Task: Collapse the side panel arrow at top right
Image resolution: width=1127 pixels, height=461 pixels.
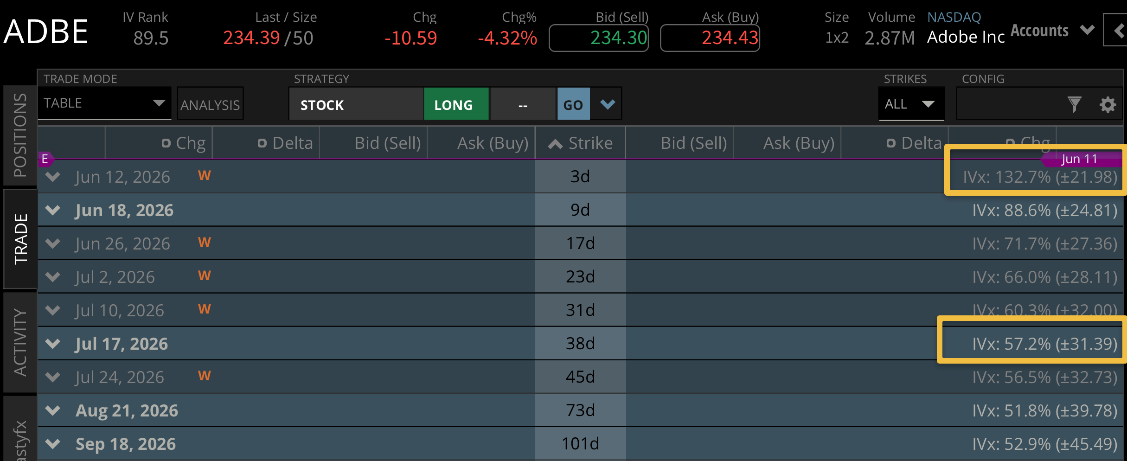Action: [x=1117, y=31]
